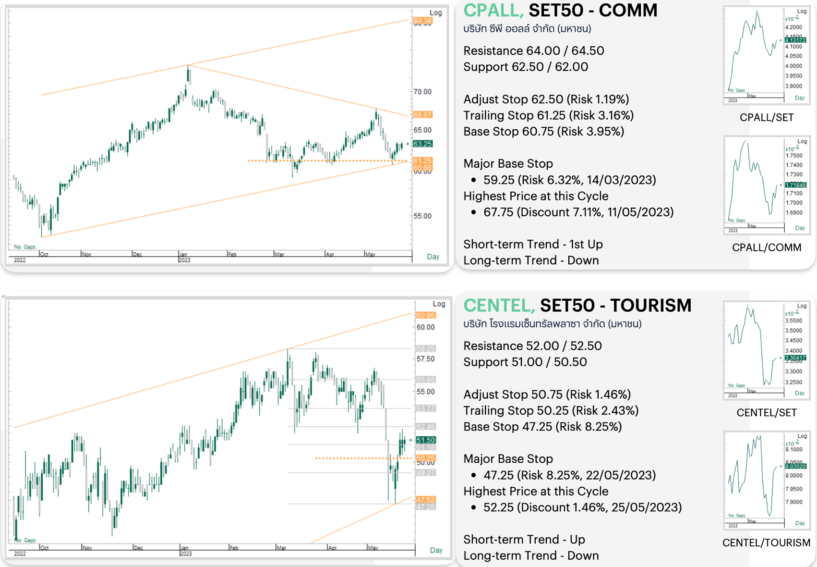Viewport: 817px width, 567px height.
Task: Click the Log label on CPALL main chart
Action: coord(436,13)
